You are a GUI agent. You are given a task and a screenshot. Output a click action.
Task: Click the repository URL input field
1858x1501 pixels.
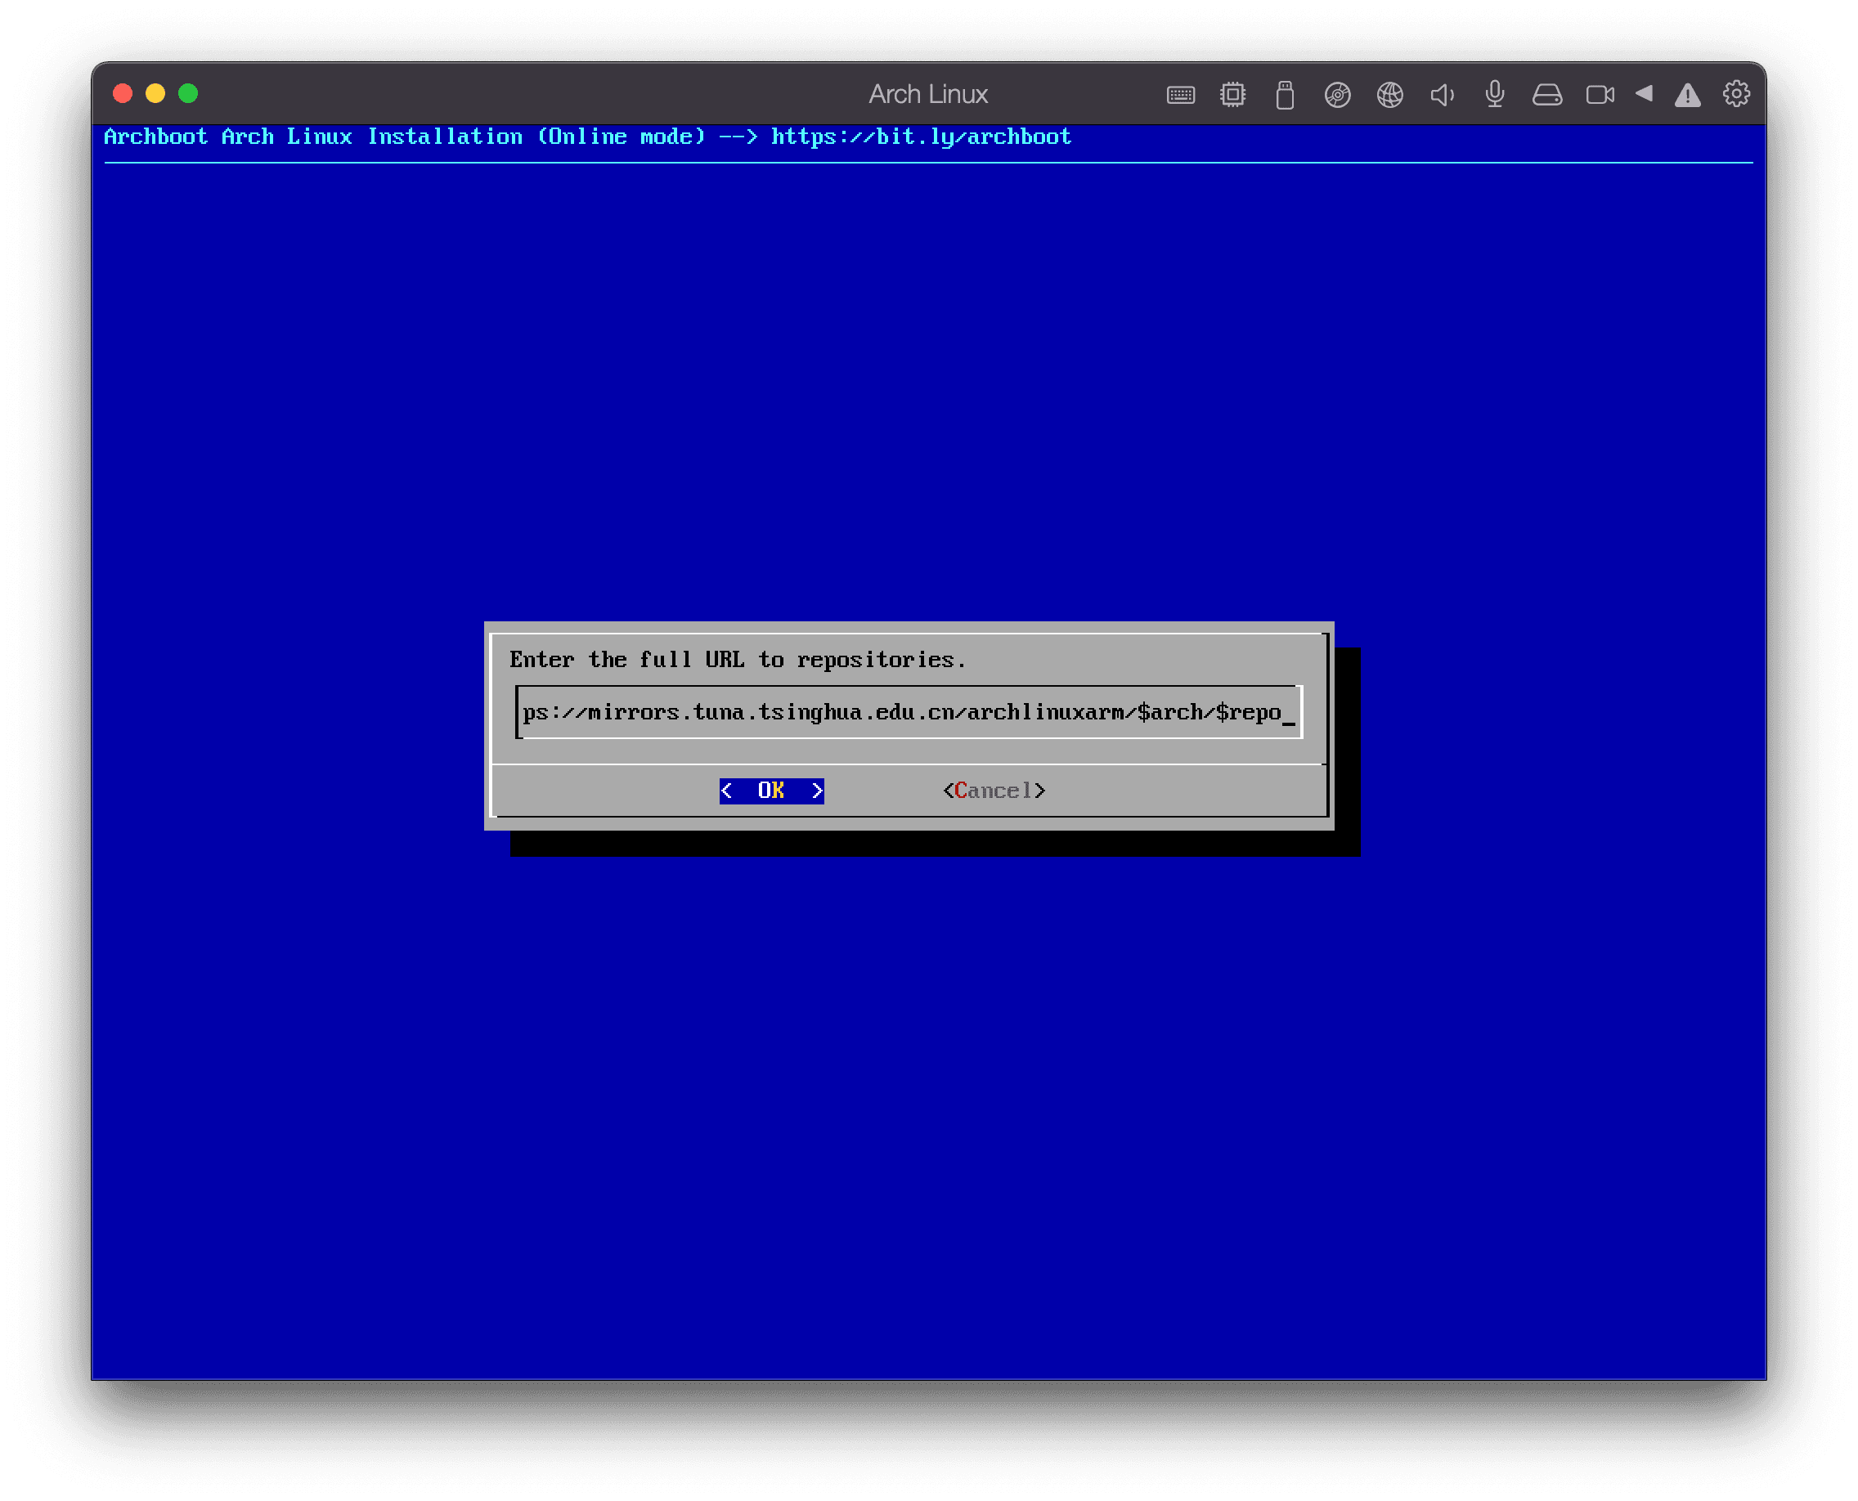(x=909, y=712)
